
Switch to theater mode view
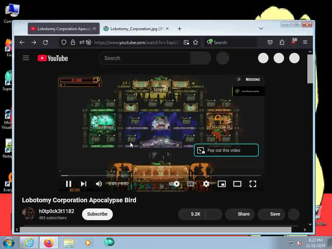click(237, 184)
